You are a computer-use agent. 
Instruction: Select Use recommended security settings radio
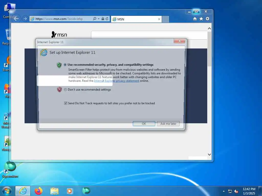pyautogui.click(x=65, y=65)
